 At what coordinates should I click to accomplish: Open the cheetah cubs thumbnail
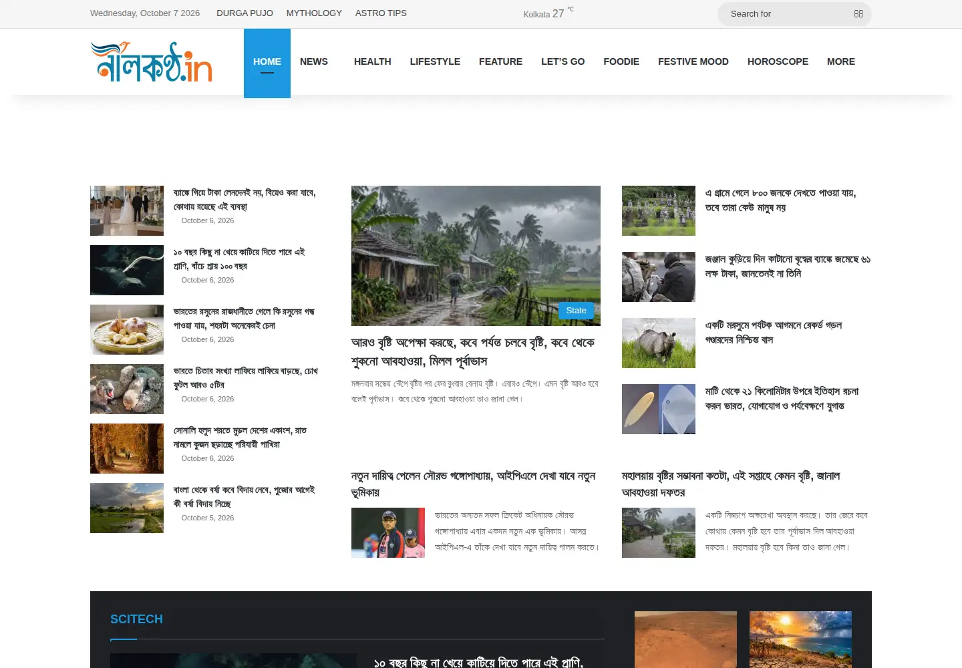(x=127, y=389)
